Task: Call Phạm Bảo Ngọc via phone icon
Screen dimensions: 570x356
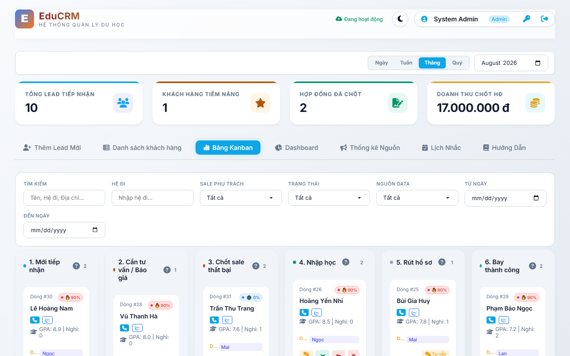Action: tap(491, 320)
